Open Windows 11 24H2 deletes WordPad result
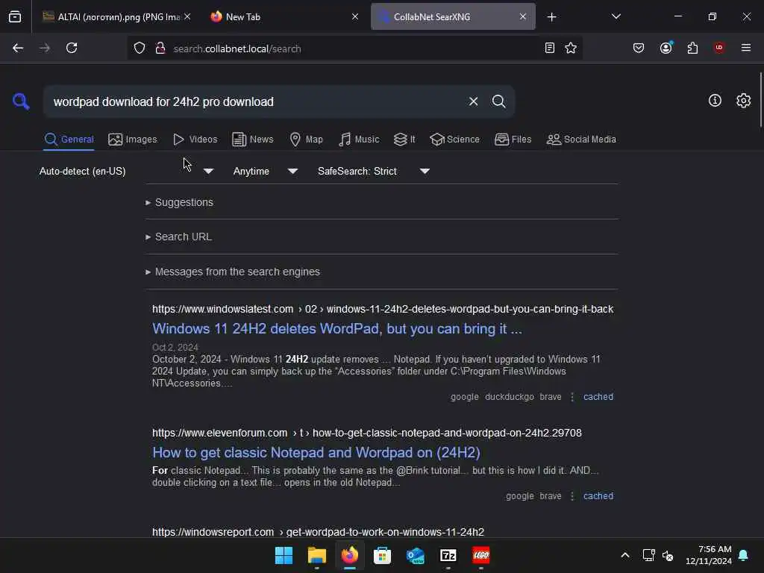 pyautogui.click(x=337, y=329)
